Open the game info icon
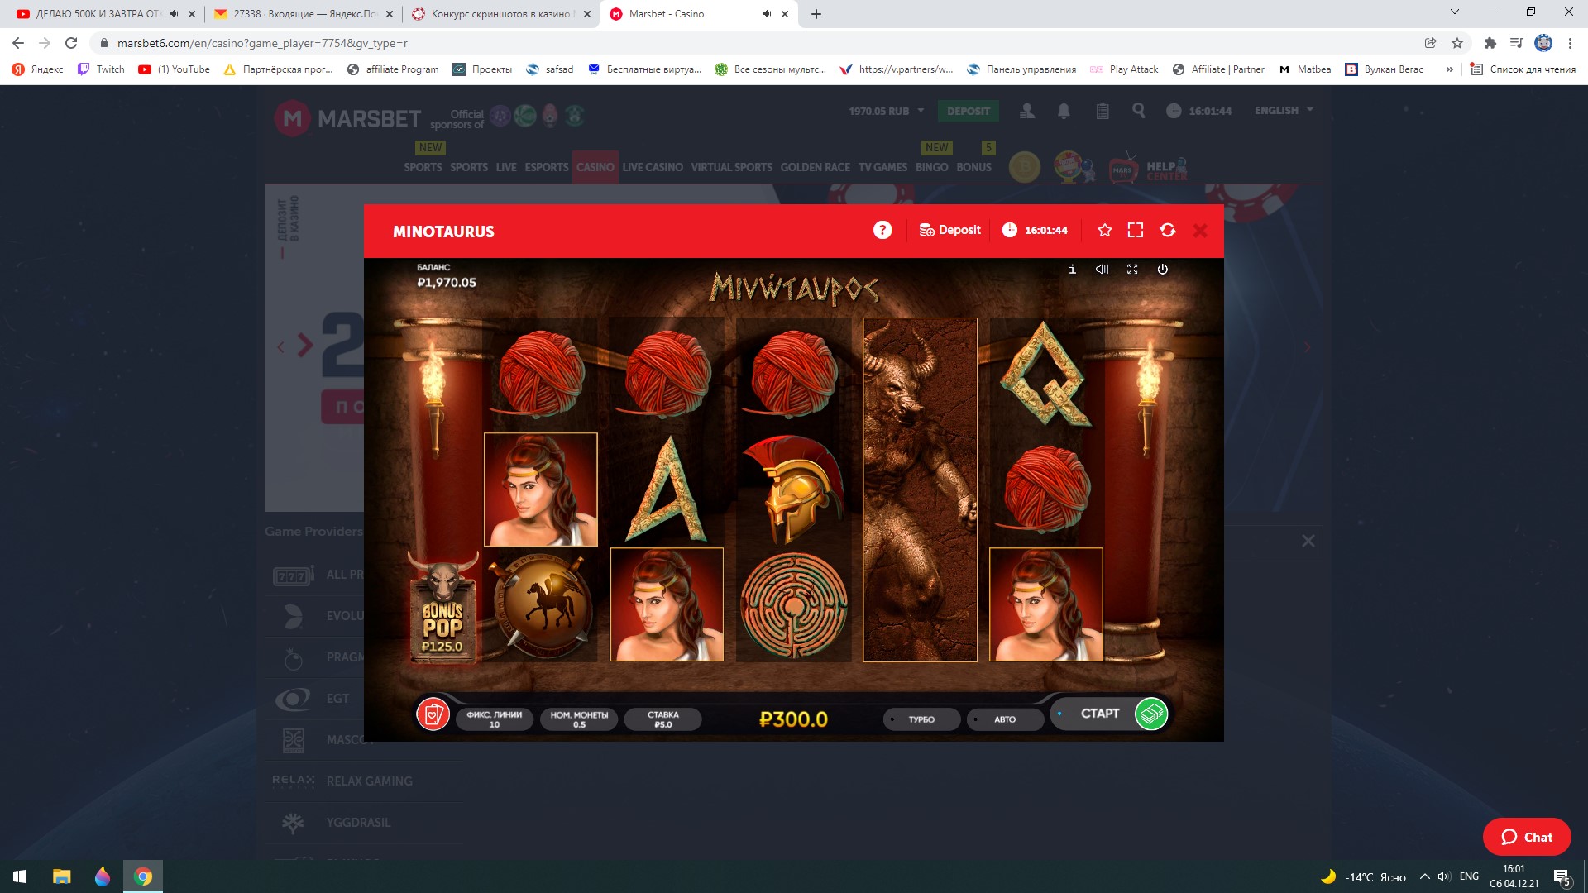The height and width of the screenshot is (893, 1588). [x=1072, y=270]
